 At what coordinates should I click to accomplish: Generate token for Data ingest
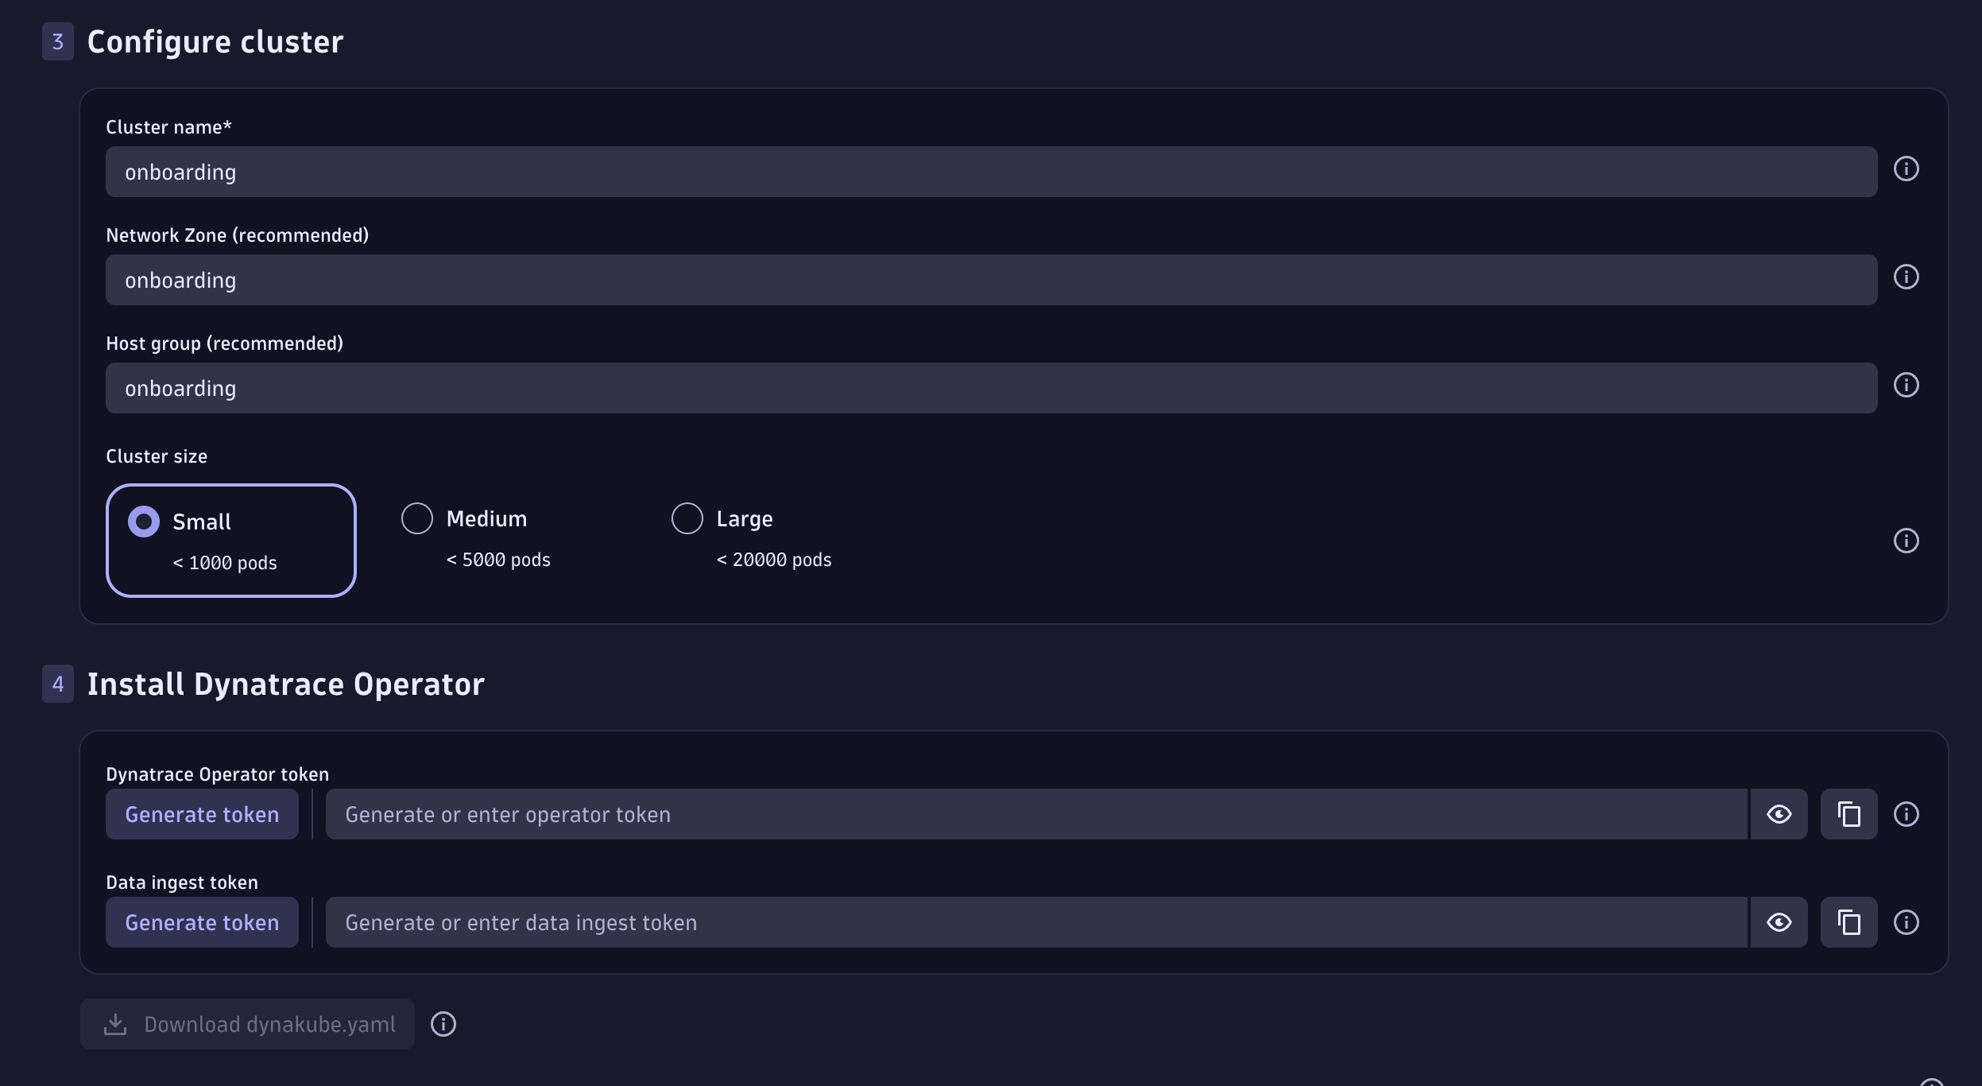point(202,923)
